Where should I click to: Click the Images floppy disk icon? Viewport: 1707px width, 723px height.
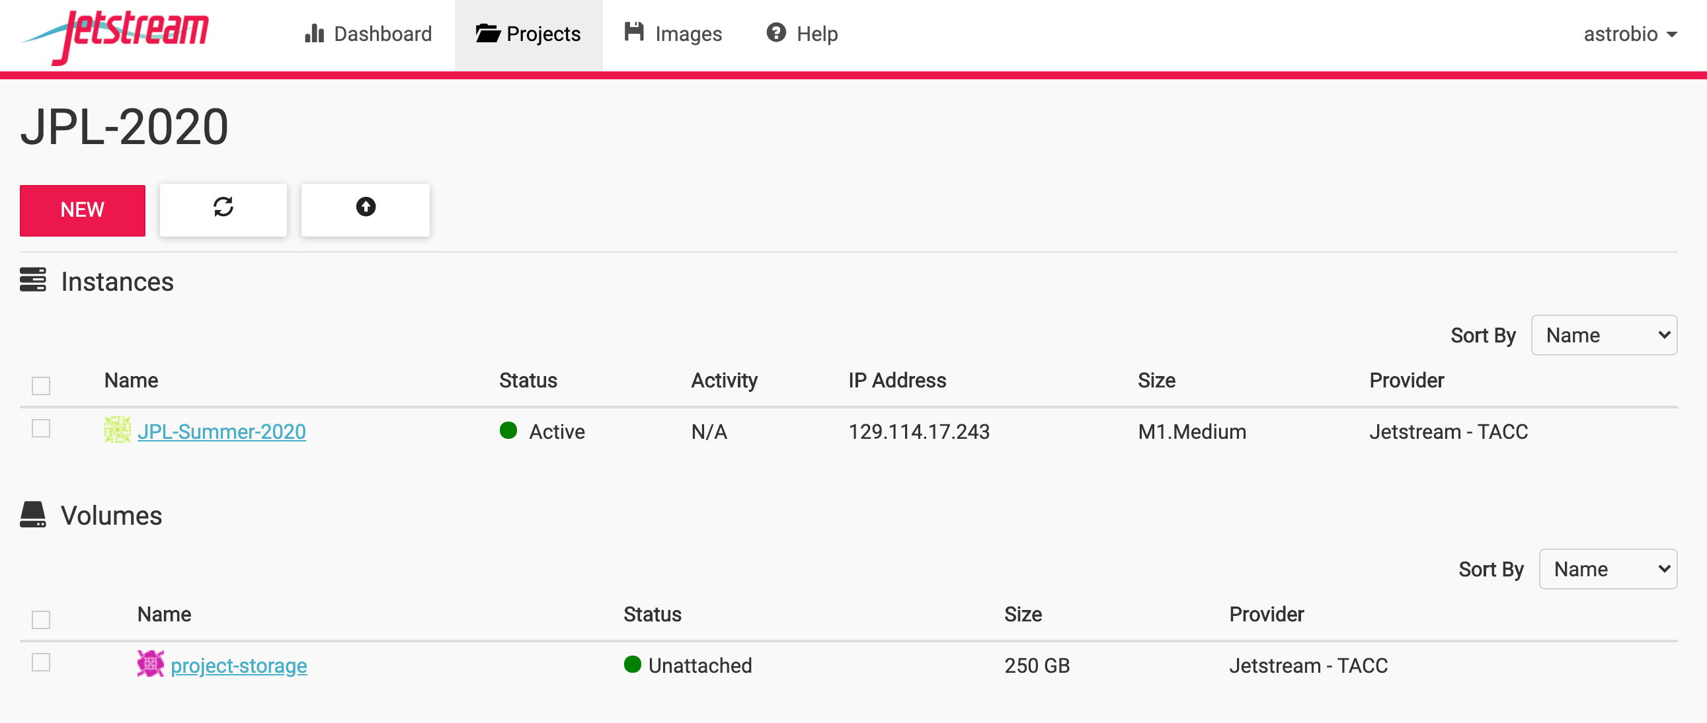(634, 32)
